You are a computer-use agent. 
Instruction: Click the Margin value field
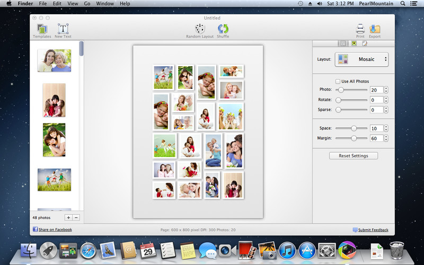[x=377, y=138]
